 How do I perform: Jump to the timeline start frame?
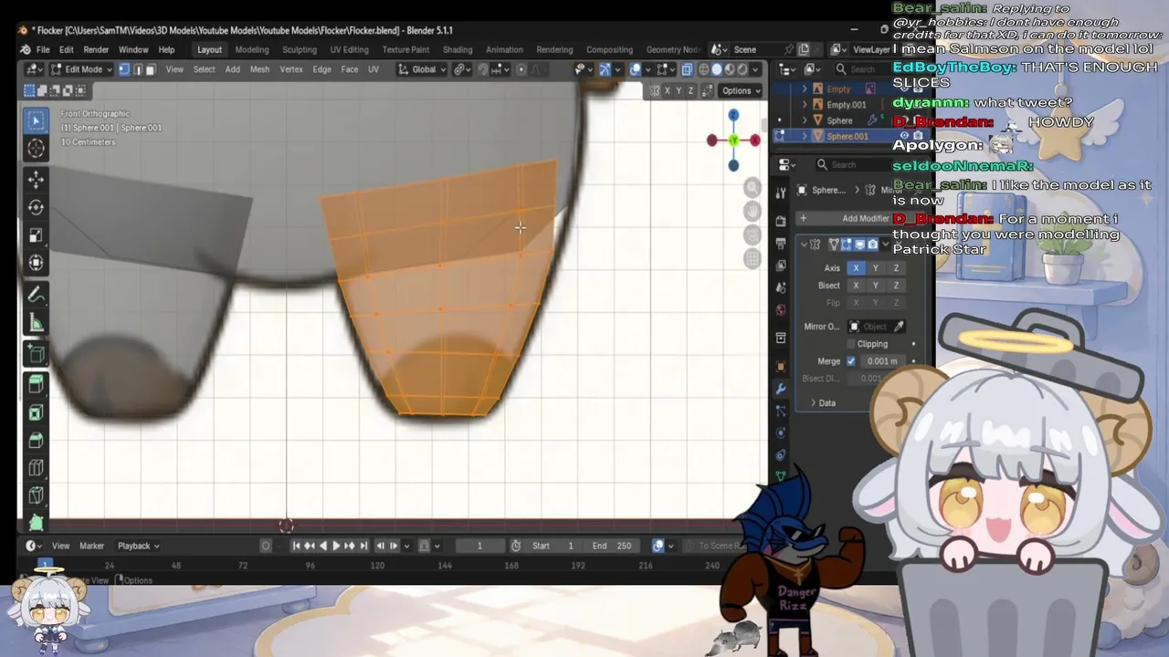pyautogui.click(x=296, y=546)
